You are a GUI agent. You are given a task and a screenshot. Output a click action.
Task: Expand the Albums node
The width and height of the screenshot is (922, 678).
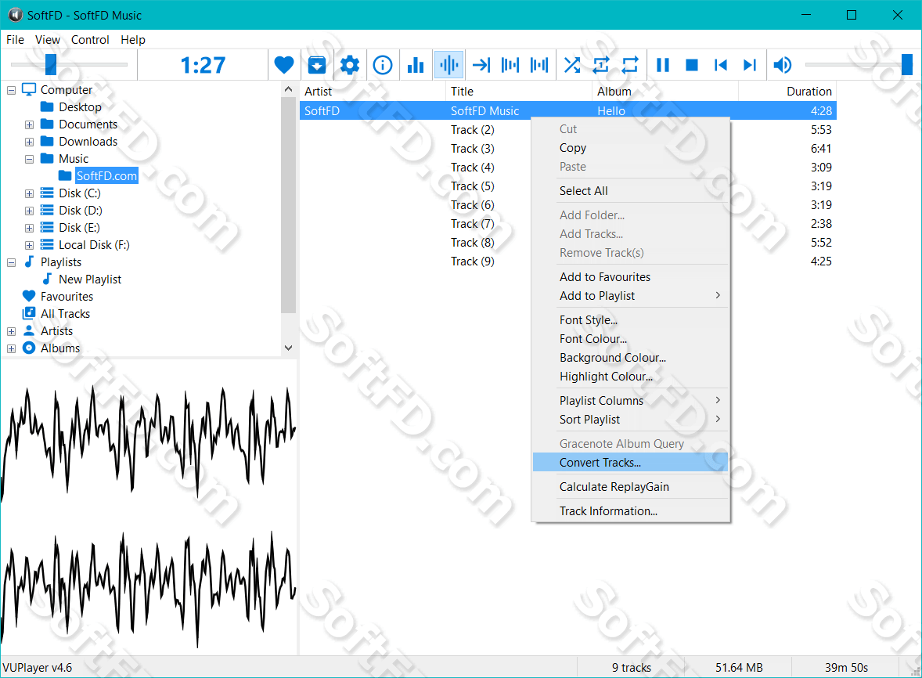[x=11, y=348]
